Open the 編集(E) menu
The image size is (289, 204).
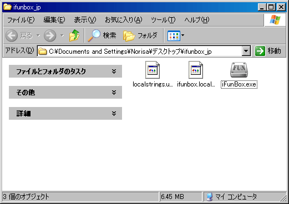pyautogui.click(x=54, y=20)
